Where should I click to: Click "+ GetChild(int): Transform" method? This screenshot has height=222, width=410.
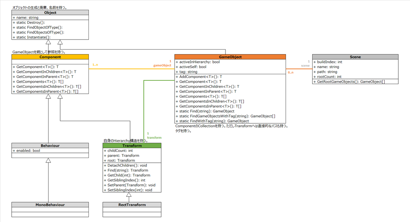127,175
